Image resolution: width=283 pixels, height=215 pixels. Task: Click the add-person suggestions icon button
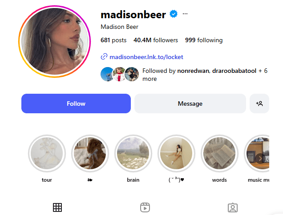click(259, 104)
